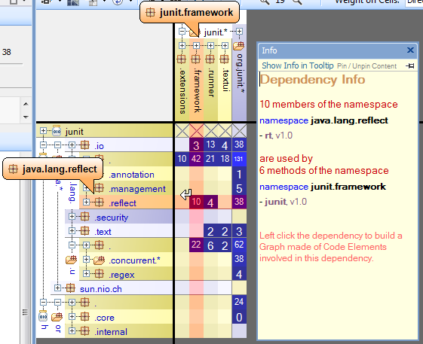Click the .concurrent.* folder icon

click(x=100, y=260)
